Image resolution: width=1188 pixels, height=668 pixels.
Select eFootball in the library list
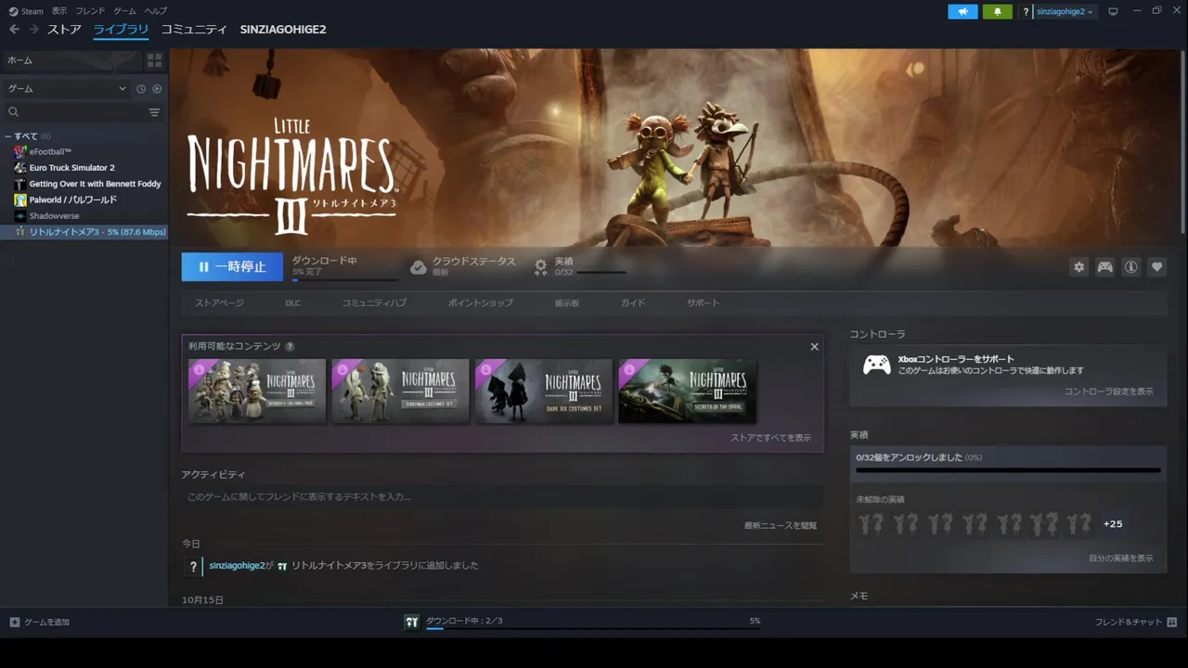pyautogui.click(x=50, y=152)
